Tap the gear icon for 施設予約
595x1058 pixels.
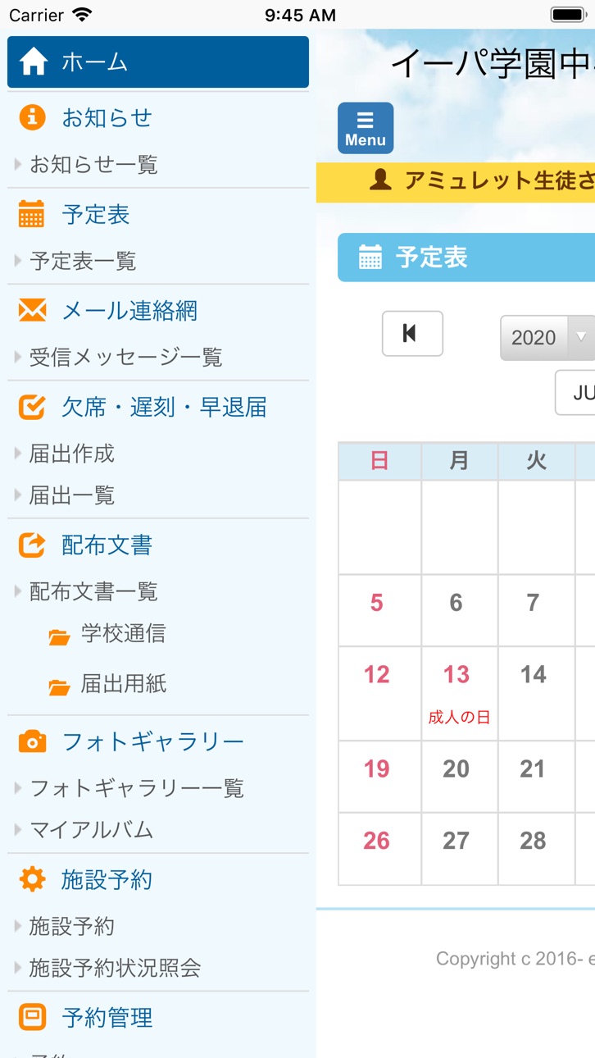(x=32, y=879)
